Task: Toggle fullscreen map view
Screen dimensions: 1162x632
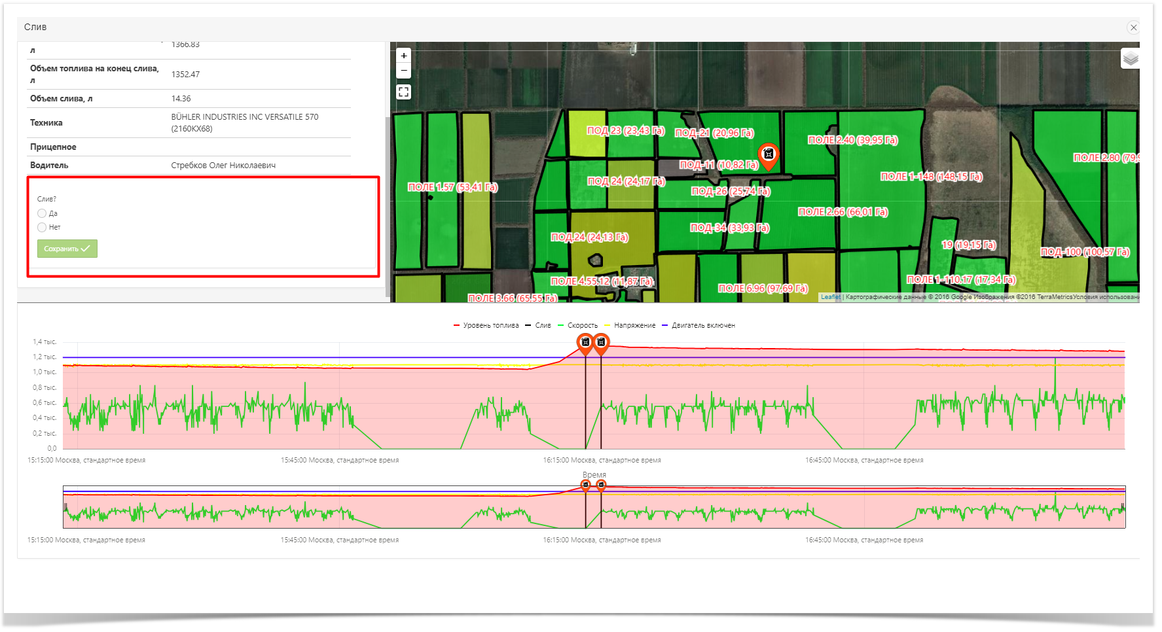Action: click(404, 92)
